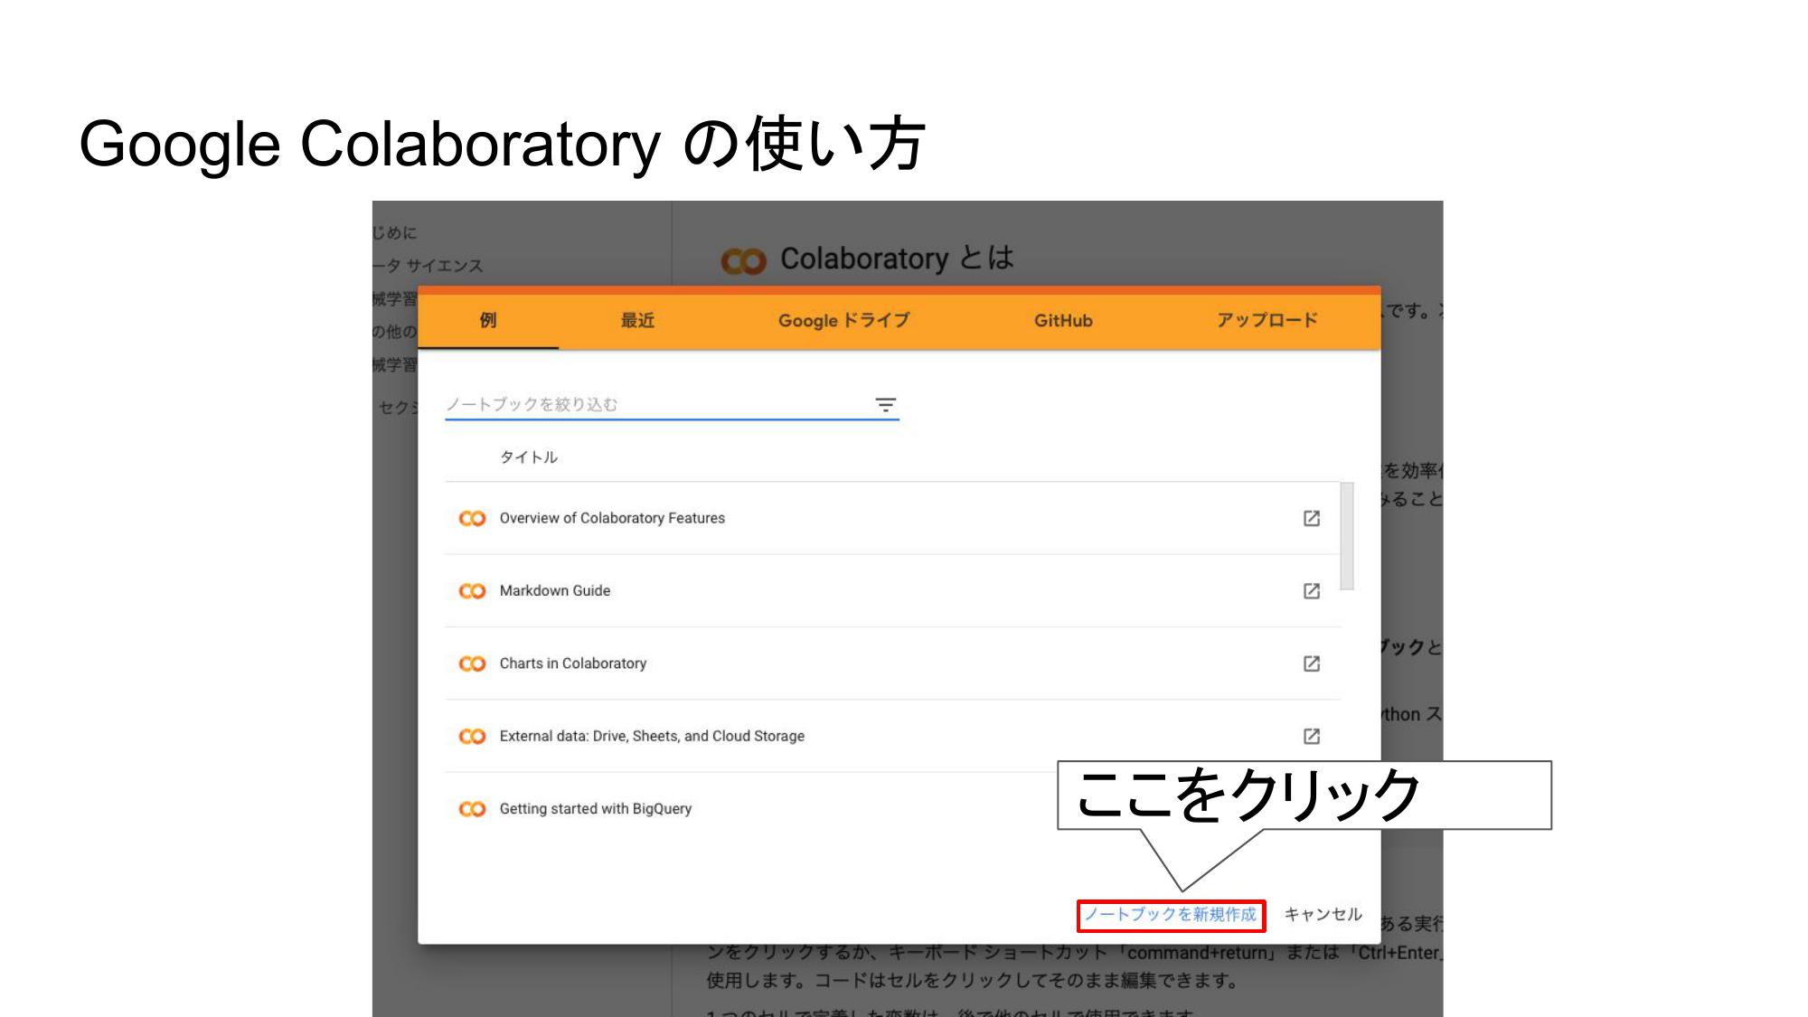The width and height of the screenshot is (1808, 1017).
Task: Switch to the アップロード tab
Action: pyautogui.click(x=1267, y=320)
